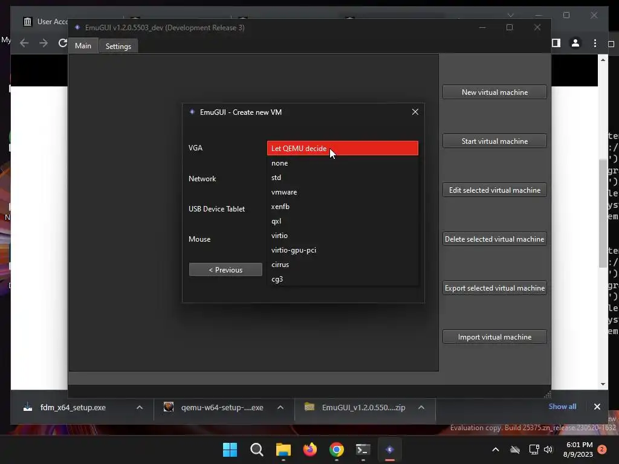Pick 'virtio' from the list
The image size is (619, 464).
[342, 236]
